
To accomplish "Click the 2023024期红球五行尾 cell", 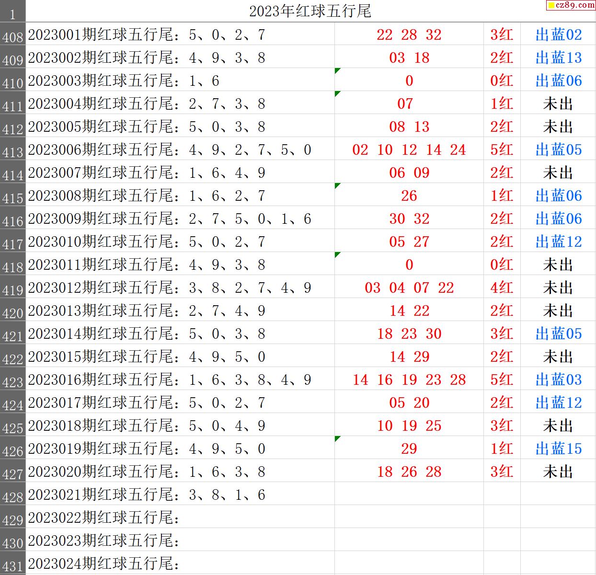I will point(180,563).
